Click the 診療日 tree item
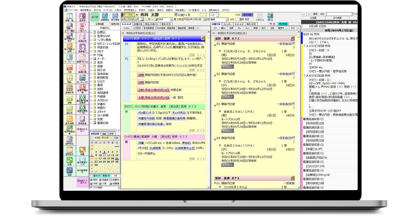 pyautogui.click(x=101, y=32)
